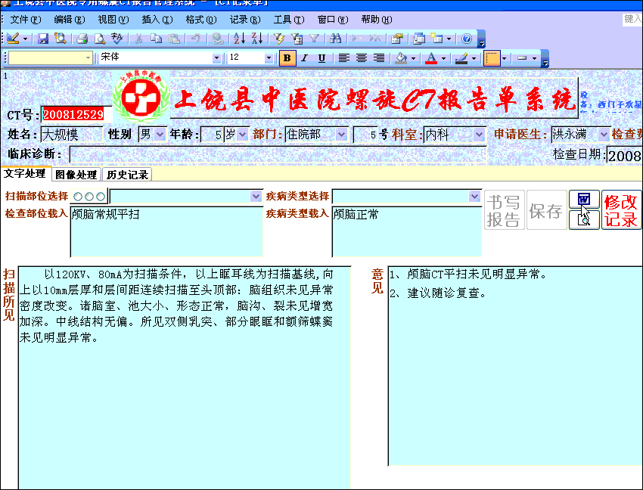Align text left in formatting toolbar
The width and height of the screenshot is (643, 490).
pos(343,58)
